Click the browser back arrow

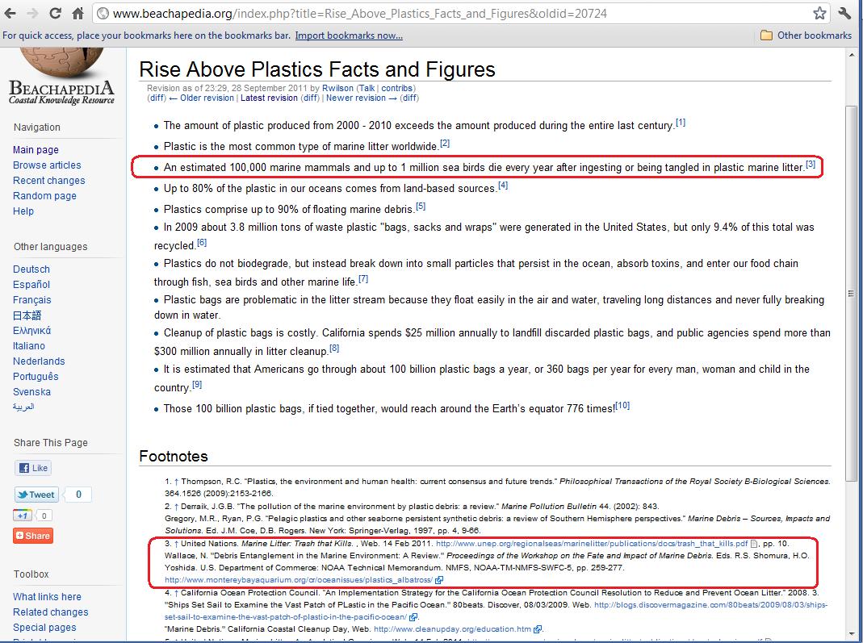tap(10, 14)
